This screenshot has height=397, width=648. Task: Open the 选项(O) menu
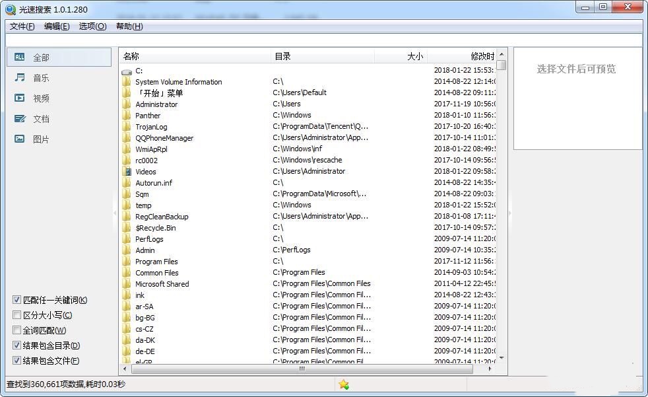point(92,26)
